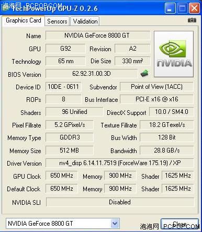
Task: Click the Subvendor Point of View field
Action: [x=156, y=87]
